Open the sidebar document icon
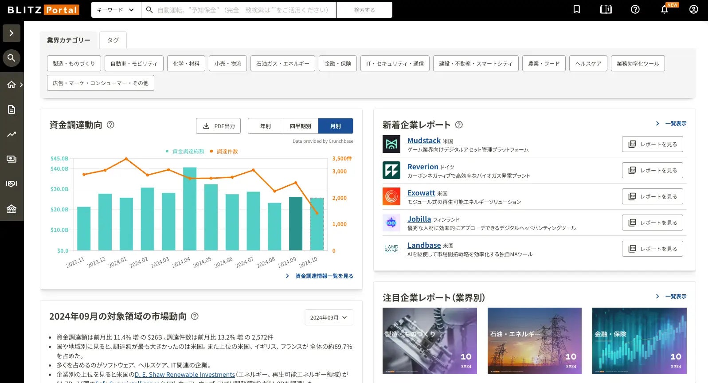The height and width of the screenshot is (383, 708). coord(12,109)
